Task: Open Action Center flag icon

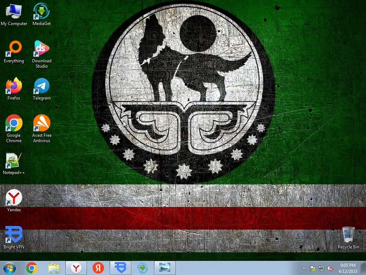Action: point(312,269)
